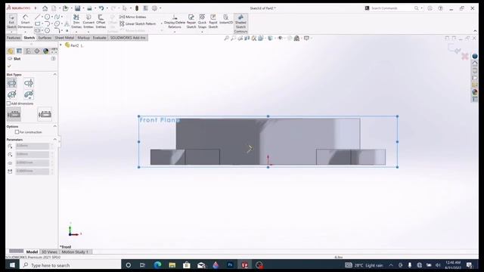Click the Trim Entities tool
Screen dimensions: 484x272
coord(76,21)
